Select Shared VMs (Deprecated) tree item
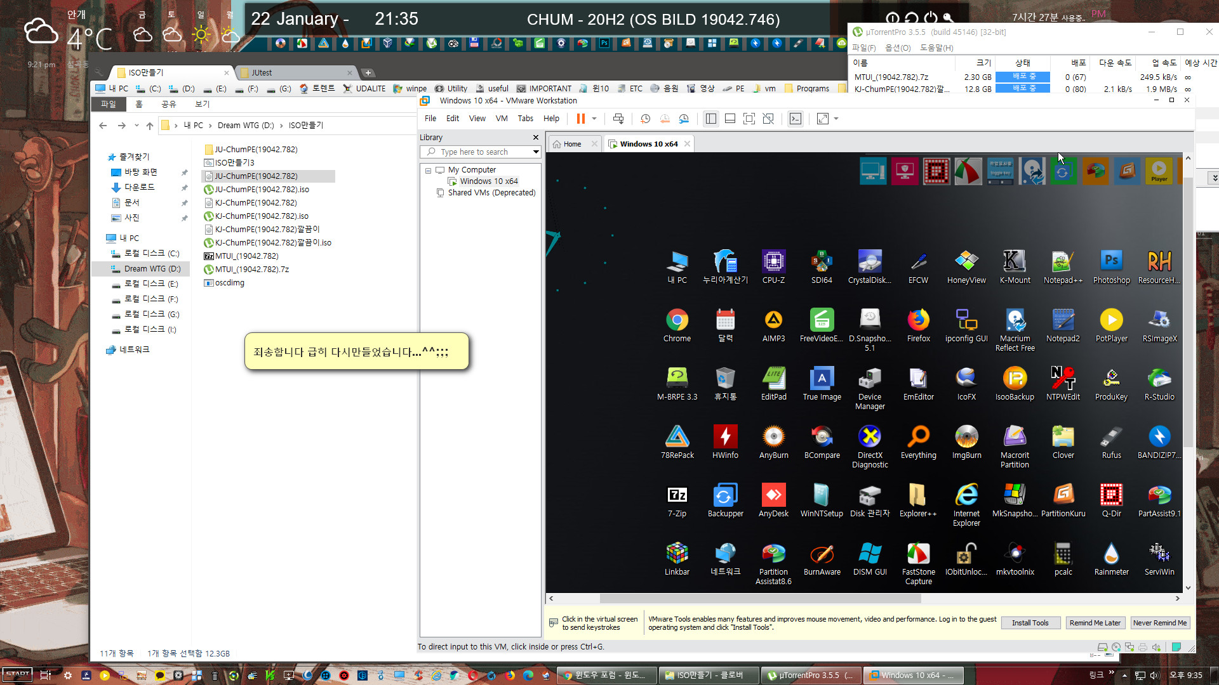The width and height of the screenshot is (1219, 685). pyautogui.click(x=491, y=193)
